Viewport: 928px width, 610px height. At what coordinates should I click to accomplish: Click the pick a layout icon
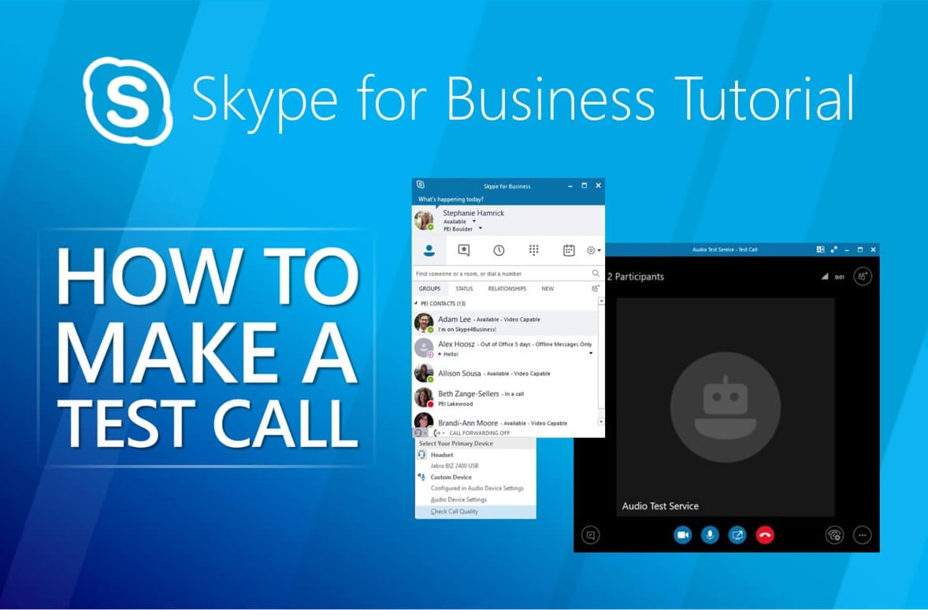[820, 250]
